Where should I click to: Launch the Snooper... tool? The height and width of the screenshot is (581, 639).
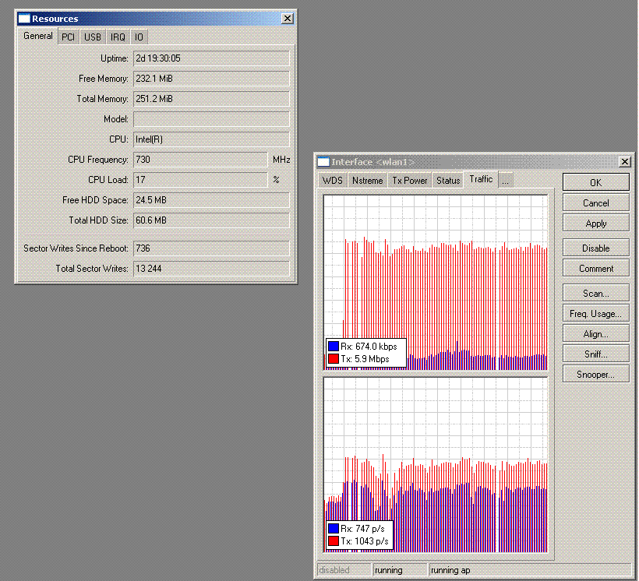pos(595,375)
